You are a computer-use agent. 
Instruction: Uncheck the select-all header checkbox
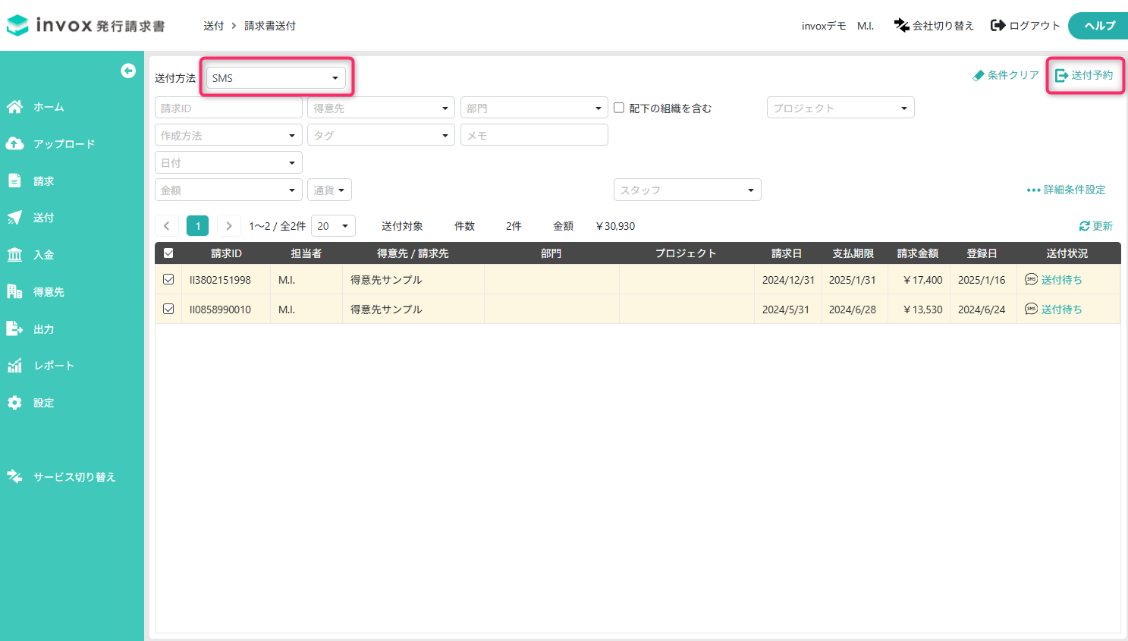pos(168,253)
